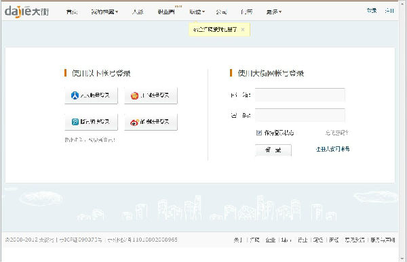Screen dimensions: 407x262
Task: Click the 注册 link at top right
Action: pyautogui.click(x=389, y=11)
